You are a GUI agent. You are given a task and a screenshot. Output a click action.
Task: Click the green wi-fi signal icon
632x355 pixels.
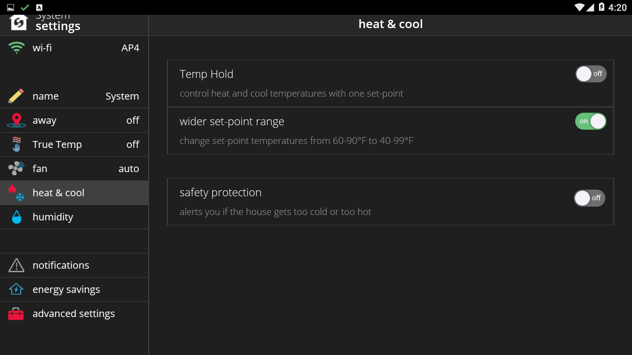pos(16,48)
